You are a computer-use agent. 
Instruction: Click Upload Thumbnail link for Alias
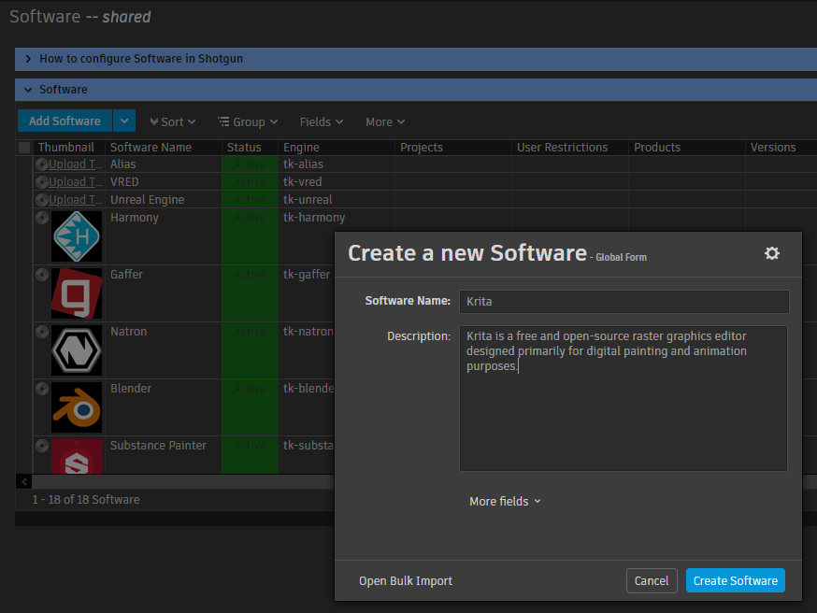click(x=75, y=164)
